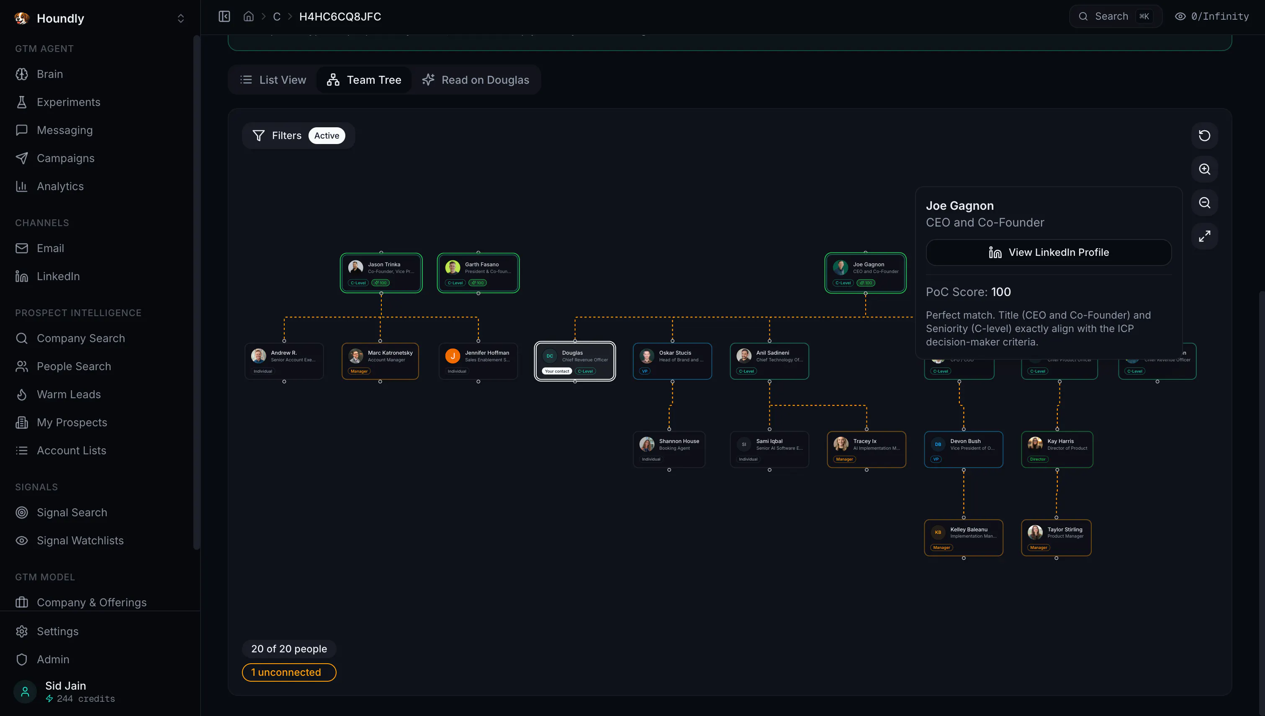The width and height of the screenshot is (1265, 716).
Task: Click the 244 credits label
Action: pos(85,698)
